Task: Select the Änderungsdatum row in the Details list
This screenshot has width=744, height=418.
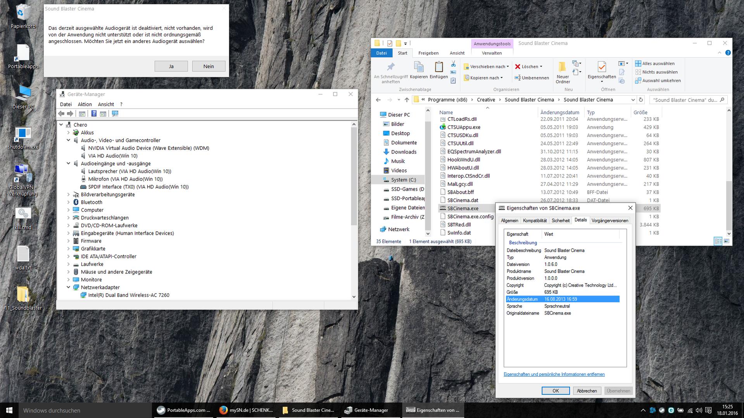Action: 563,299
